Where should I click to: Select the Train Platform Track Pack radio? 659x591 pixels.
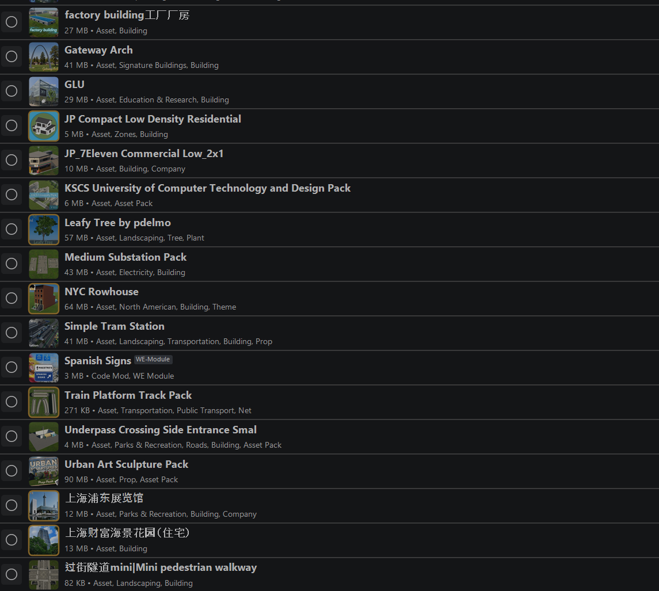[12, 402]
